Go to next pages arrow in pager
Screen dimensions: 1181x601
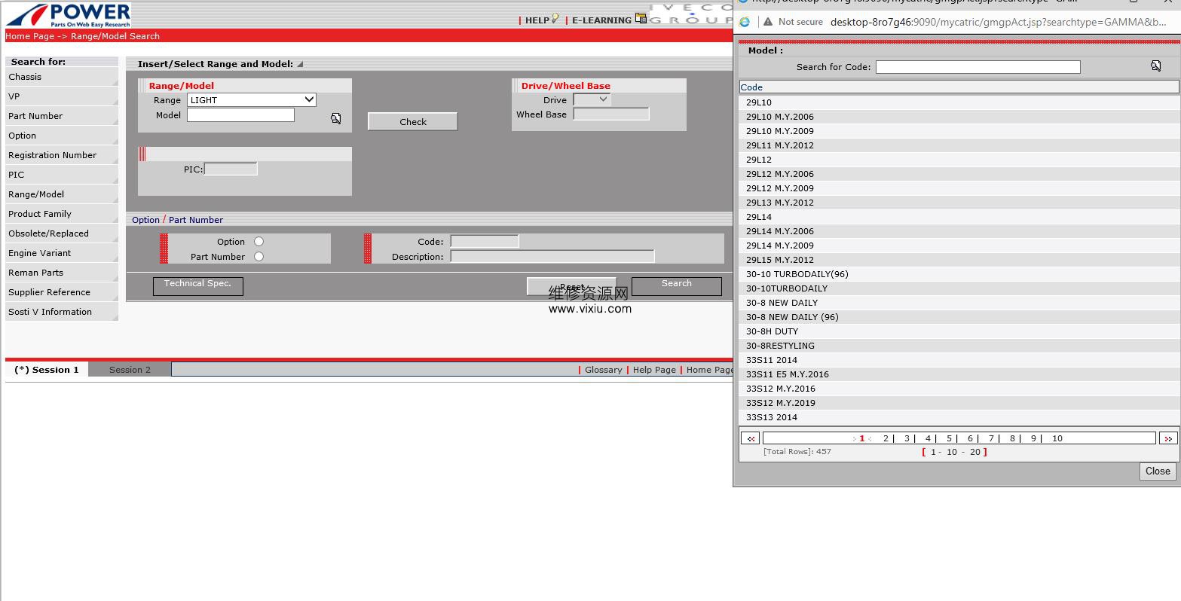(1168, 438)
